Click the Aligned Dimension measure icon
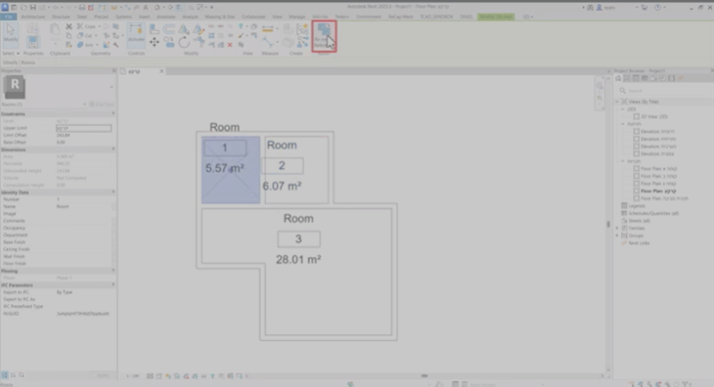This screenshot has height=387, width=714. pyautogui.click(x=268, y=29)
